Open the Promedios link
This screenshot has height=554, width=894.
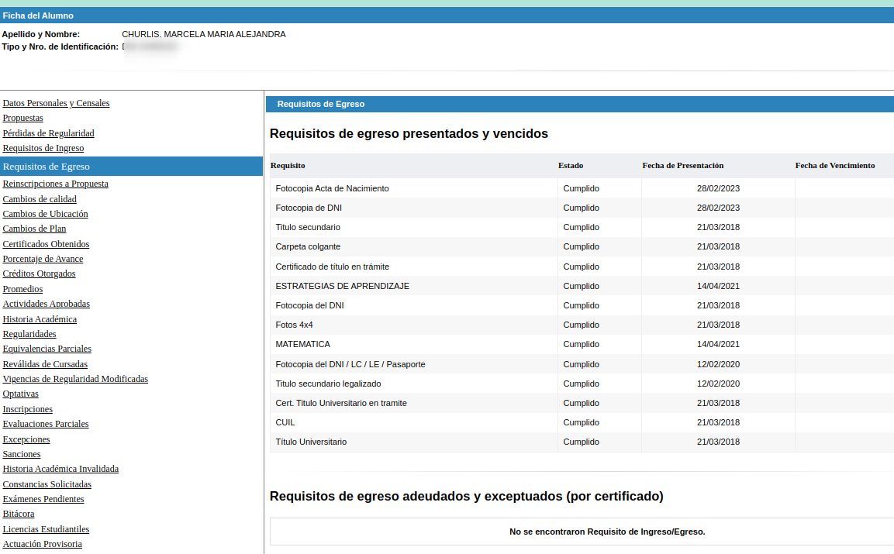22,289
